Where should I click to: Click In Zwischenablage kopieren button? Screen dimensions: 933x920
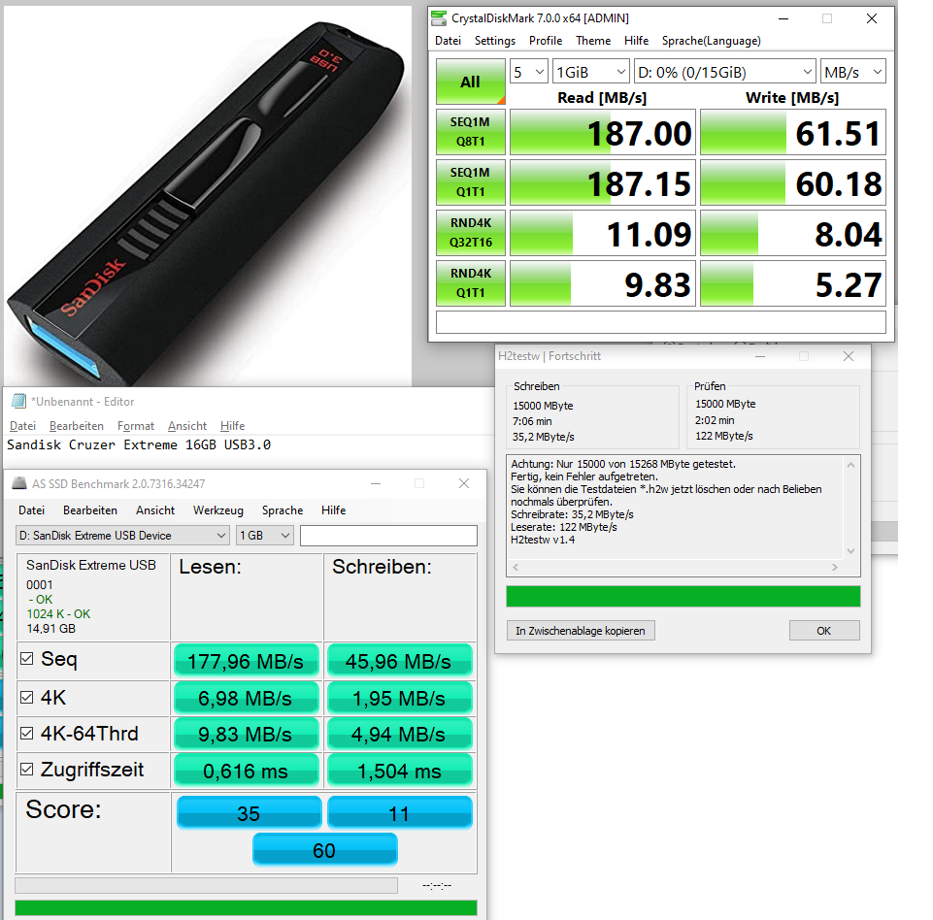(x=581, y=631)
